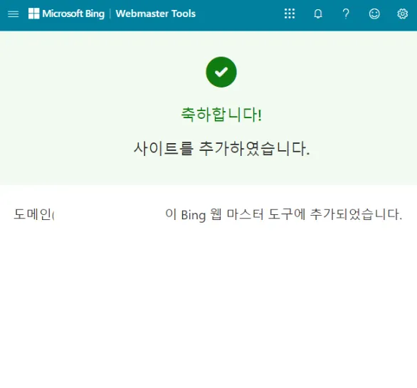Viewport: 417px width, 388px height.
Task: Open settings via the gear icon
Action: [402, 14]
